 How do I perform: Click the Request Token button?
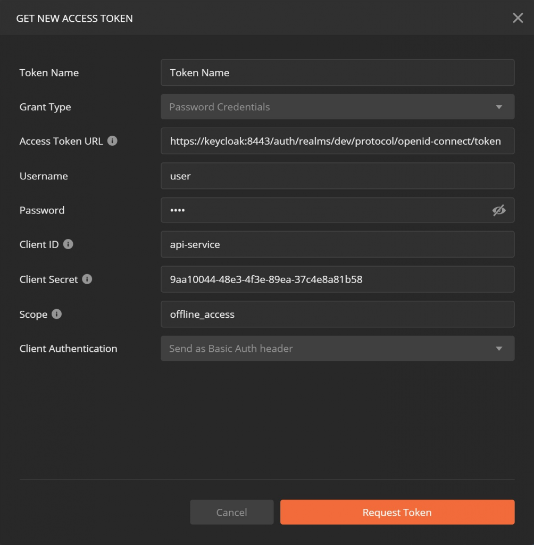(397, 512)
